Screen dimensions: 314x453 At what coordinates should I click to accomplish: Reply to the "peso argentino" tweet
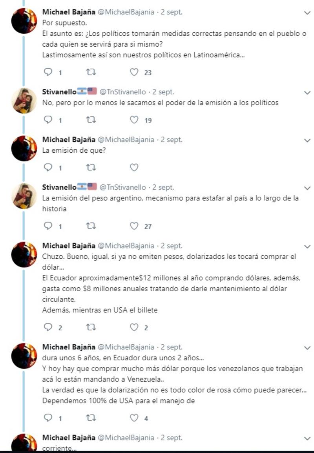(48, 226)
